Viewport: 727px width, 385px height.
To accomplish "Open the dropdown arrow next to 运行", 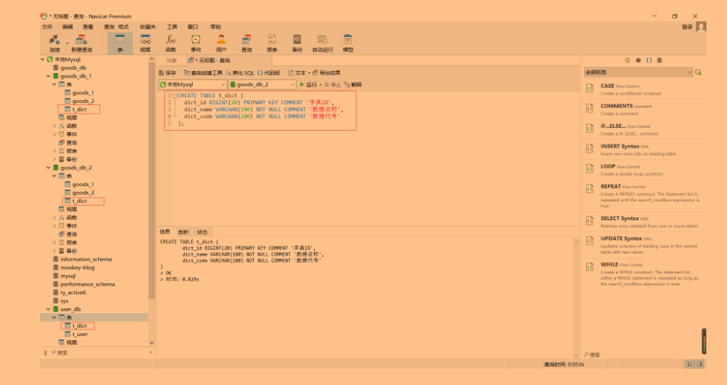I will 321,85.
